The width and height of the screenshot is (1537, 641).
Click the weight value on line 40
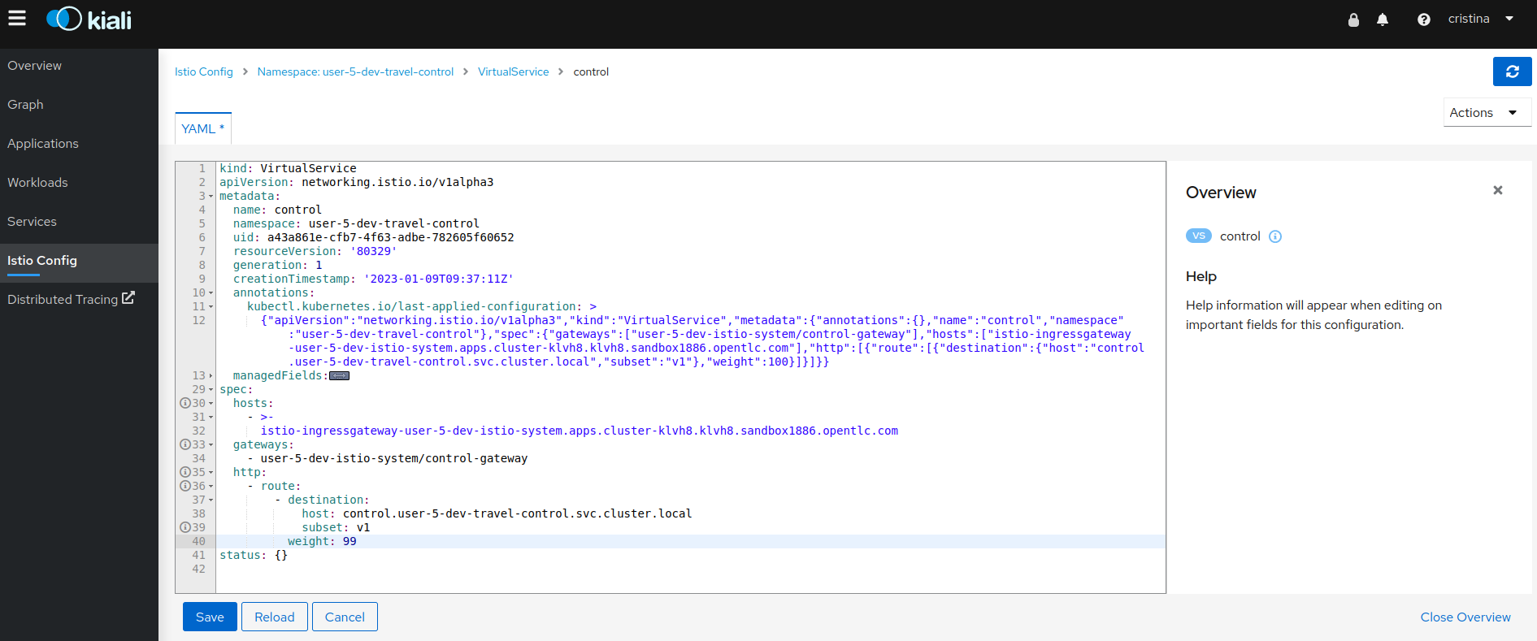(x=350, y=542)
